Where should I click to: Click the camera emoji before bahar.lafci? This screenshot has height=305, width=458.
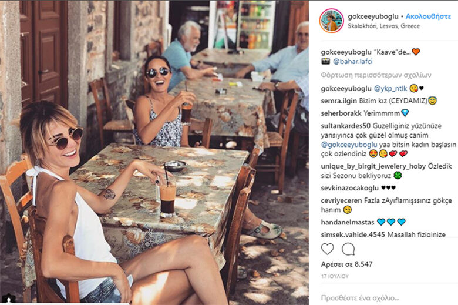click(325, 61)
